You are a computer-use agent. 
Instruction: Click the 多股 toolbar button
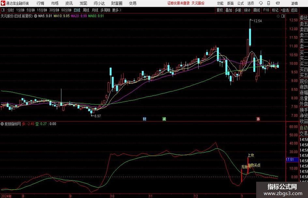point(238,10)
